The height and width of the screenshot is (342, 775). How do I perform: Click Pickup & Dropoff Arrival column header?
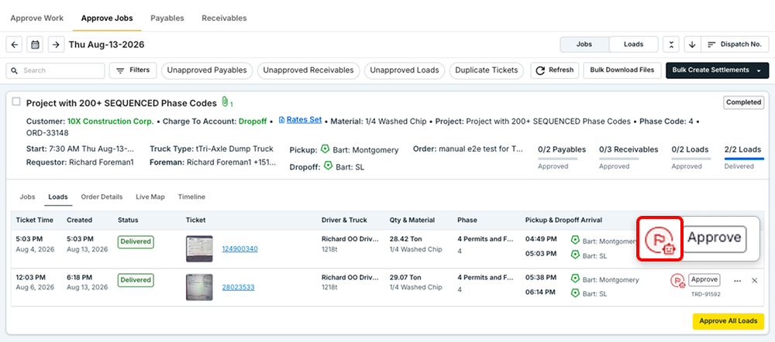(x=563, y=220)
